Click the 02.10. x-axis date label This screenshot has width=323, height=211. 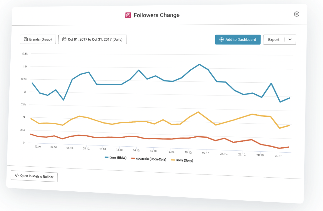coord(38,147)
